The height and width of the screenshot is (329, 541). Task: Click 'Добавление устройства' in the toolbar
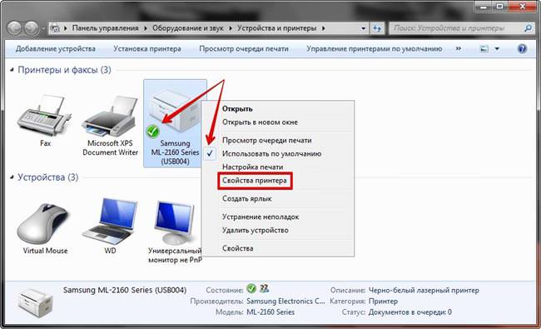[56, 49]
